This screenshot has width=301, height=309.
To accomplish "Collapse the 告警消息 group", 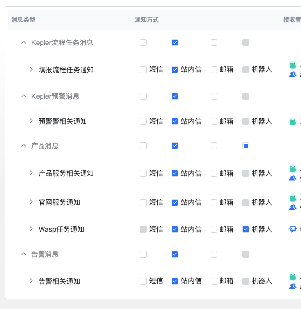I will point(23,254).
